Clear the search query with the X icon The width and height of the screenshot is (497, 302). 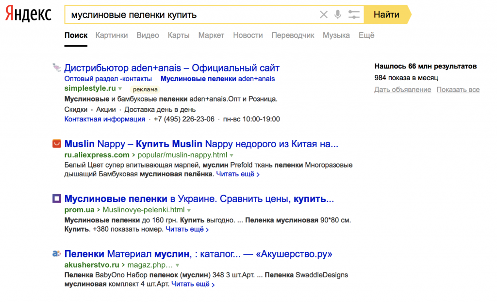click(323, 15)
